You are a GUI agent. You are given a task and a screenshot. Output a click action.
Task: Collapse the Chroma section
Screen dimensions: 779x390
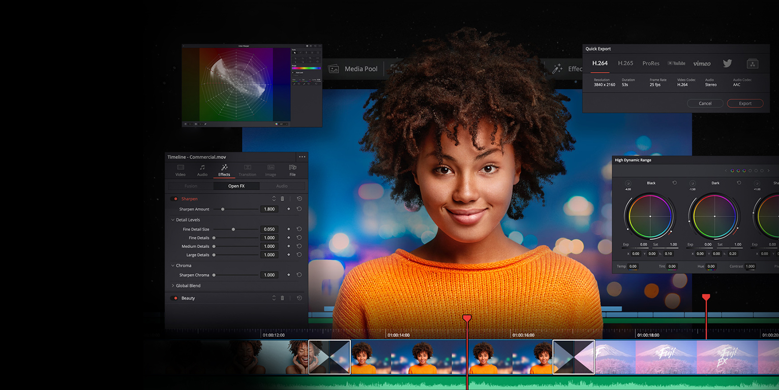click(x=173, y=266)
